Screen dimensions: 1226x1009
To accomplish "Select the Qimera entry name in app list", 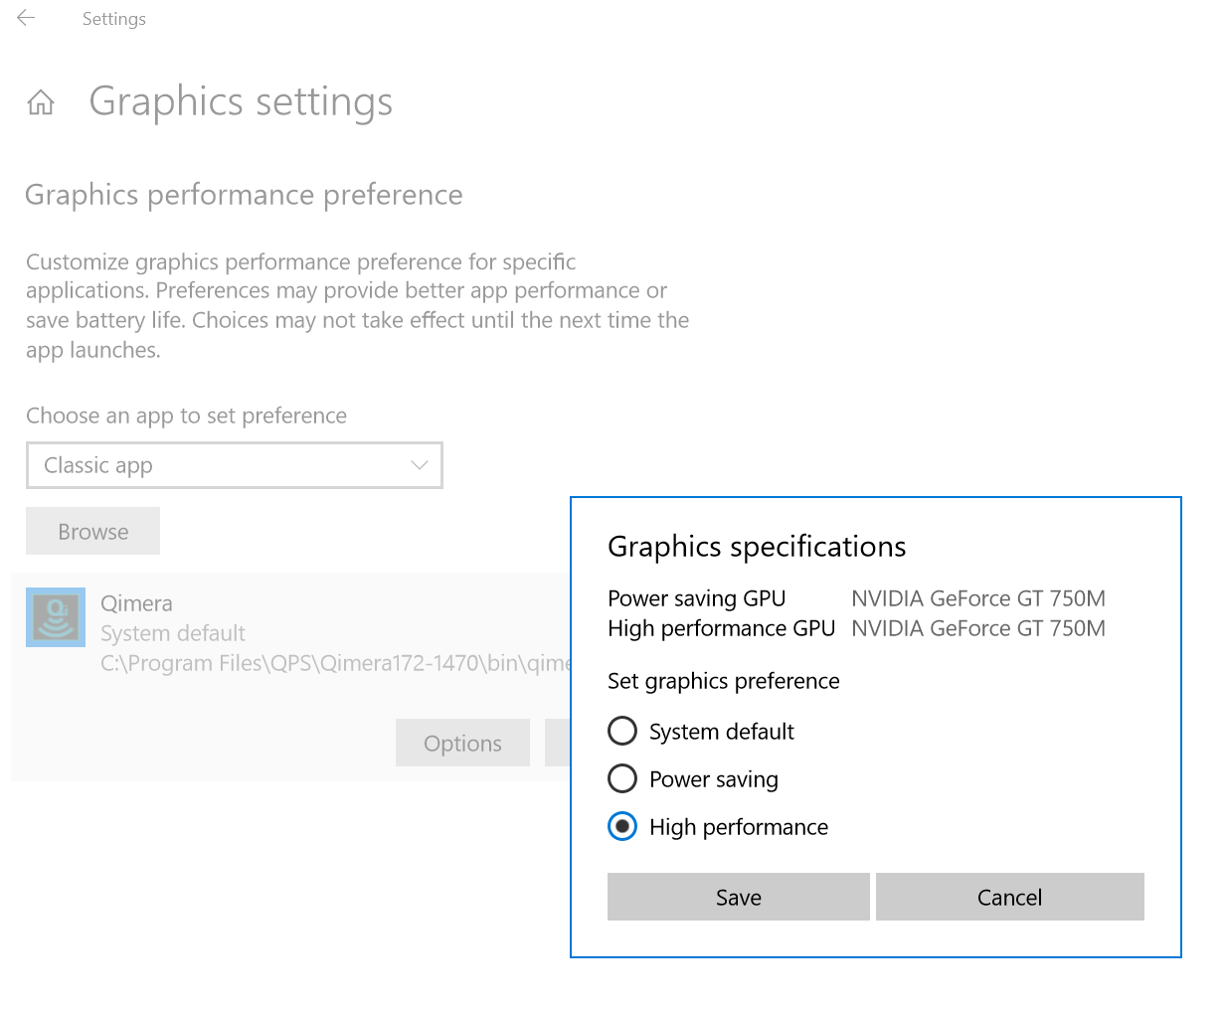I will [x=136, y=603].
